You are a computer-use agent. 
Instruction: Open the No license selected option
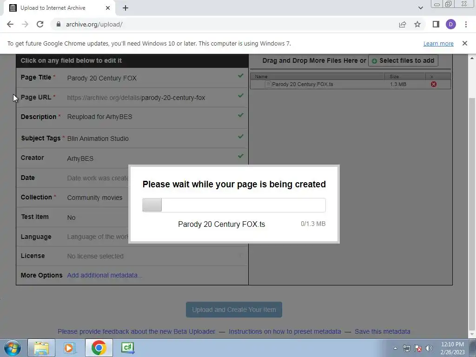(x=95, y=256)
